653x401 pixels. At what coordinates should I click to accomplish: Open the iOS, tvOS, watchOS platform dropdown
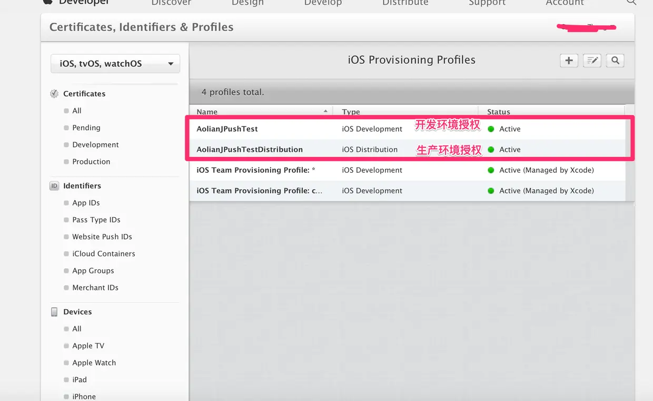click(115, 64)
